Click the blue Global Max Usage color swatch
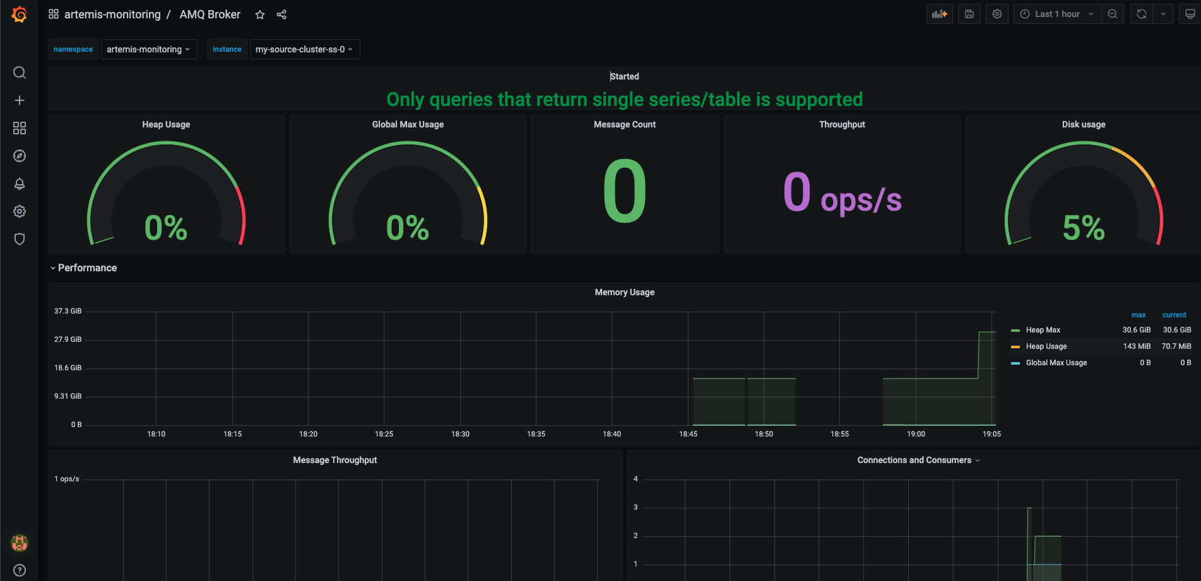The width and height of the screenshot is (1201, 581). (x=1015, y=363)
